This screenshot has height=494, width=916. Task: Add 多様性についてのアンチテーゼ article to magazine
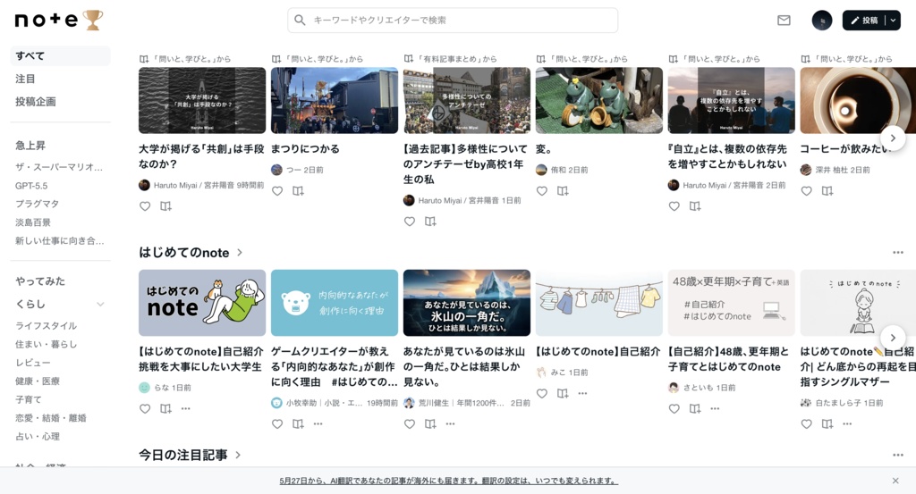[430, 221]
